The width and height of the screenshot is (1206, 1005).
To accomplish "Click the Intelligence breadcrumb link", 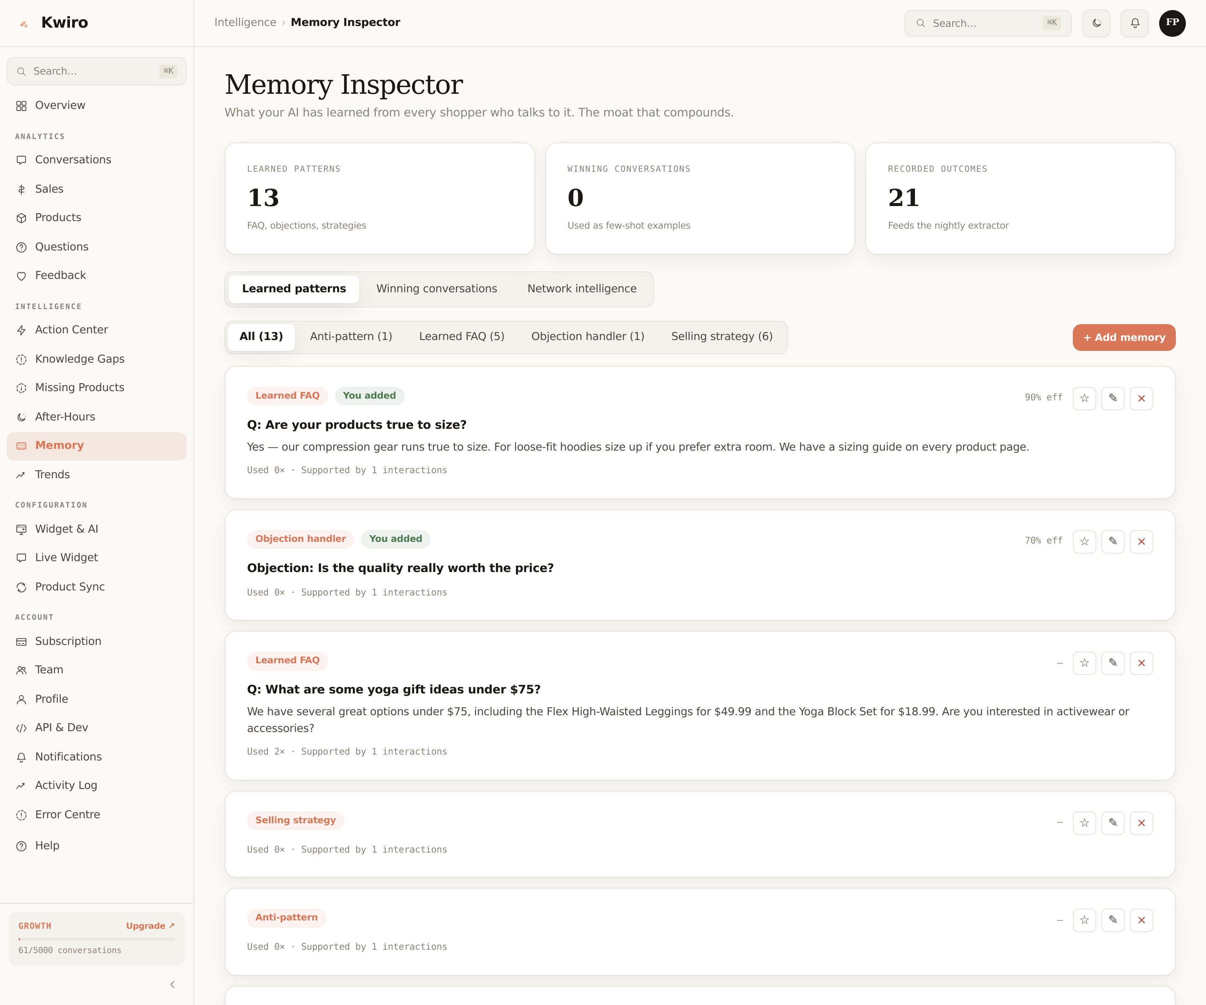I will coord(245,22).
